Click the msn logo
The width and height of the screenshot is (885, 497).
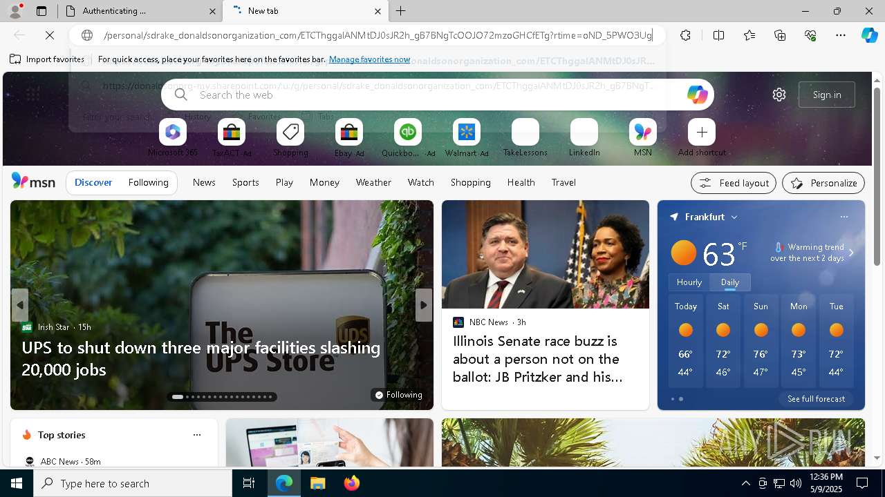point(33,182)
